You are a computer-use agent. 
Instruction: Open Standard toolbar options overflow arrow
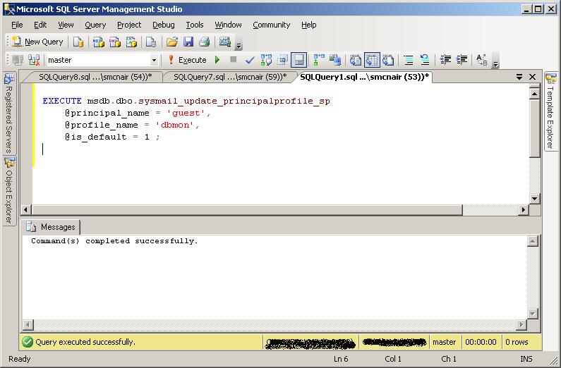click(239, 42)
